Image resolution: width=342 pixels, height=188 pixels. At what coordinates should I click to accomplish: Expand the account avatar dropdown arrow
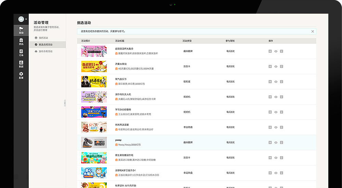pos(26,19)
